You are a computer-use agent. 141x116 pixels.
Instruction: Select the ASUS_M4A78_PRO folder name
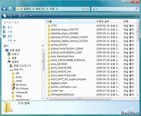click(61, 68)
